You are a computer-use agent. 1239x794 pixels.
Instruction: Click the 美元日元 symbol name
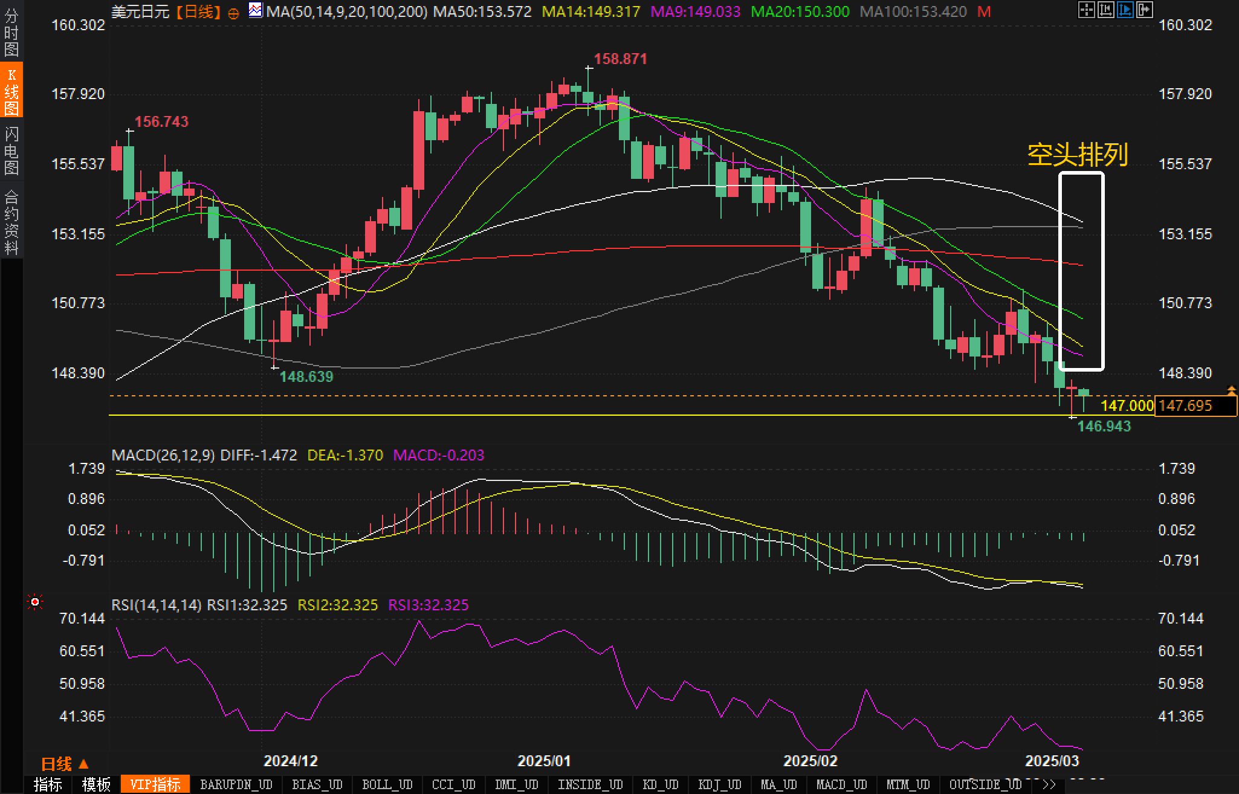(140, 11)
